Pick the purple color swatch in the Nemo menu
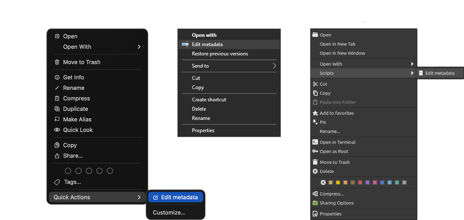Viewport: 464px width, 220px height. [x=367, y=182]
